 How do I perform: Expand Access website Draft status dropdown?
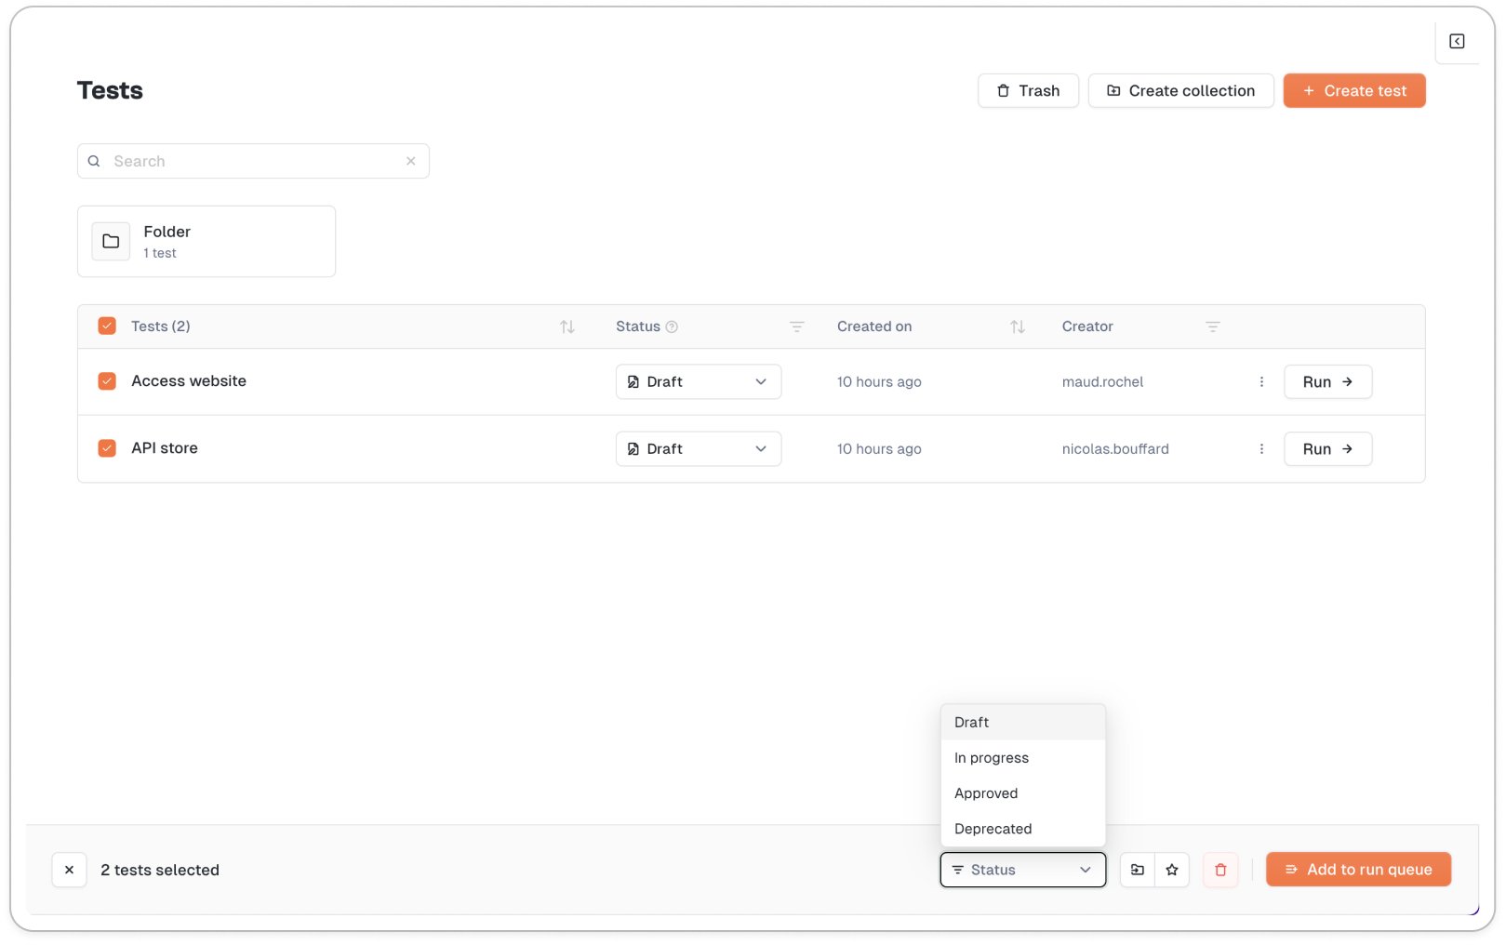click(x=698, y=381)
